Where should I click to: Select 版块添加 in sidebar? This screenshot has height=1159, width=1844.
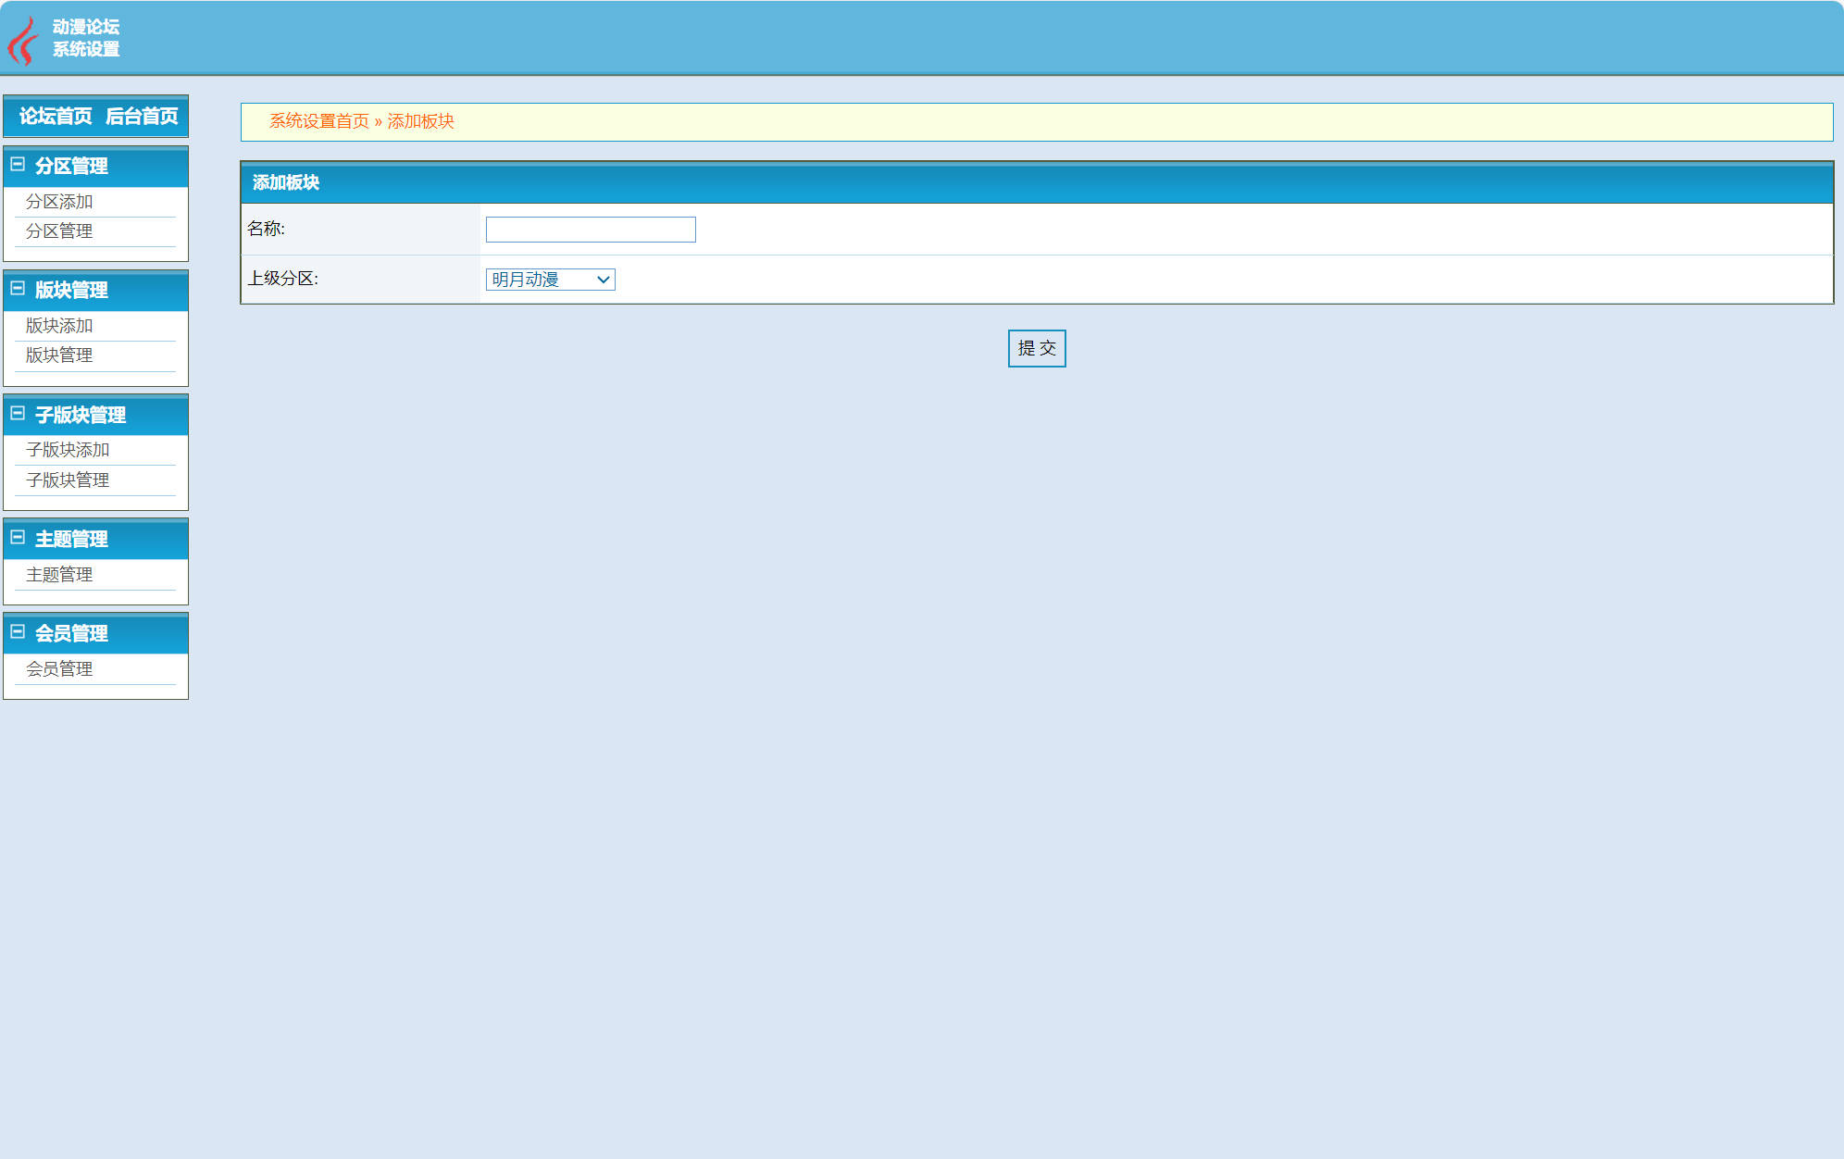click(x=59, y=326)
